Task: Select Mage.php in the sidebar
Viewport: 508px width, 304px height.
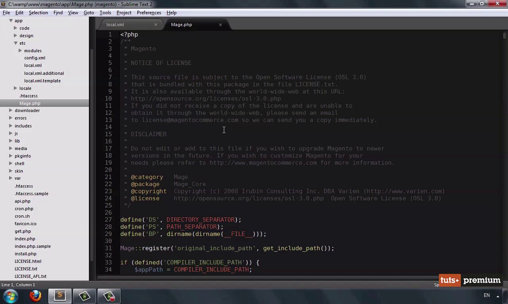Action: [30, 103]
